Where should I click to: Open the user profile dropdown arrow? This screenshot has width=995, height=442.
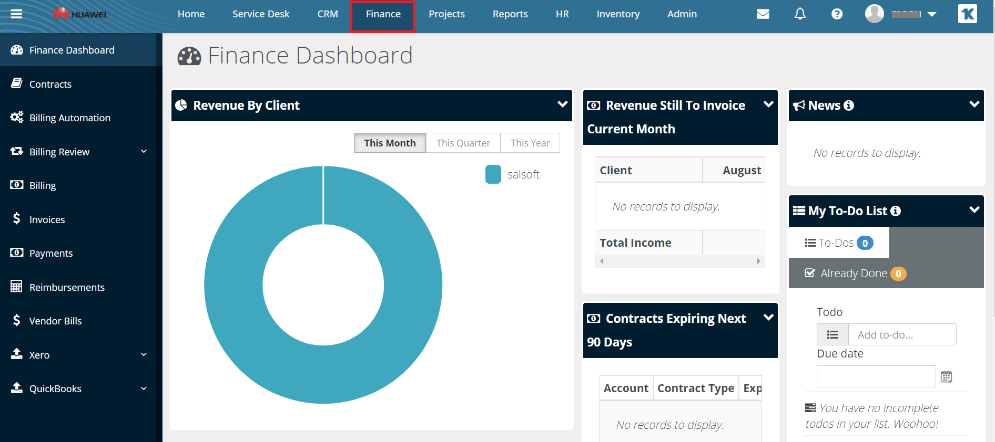pos(932,14)
